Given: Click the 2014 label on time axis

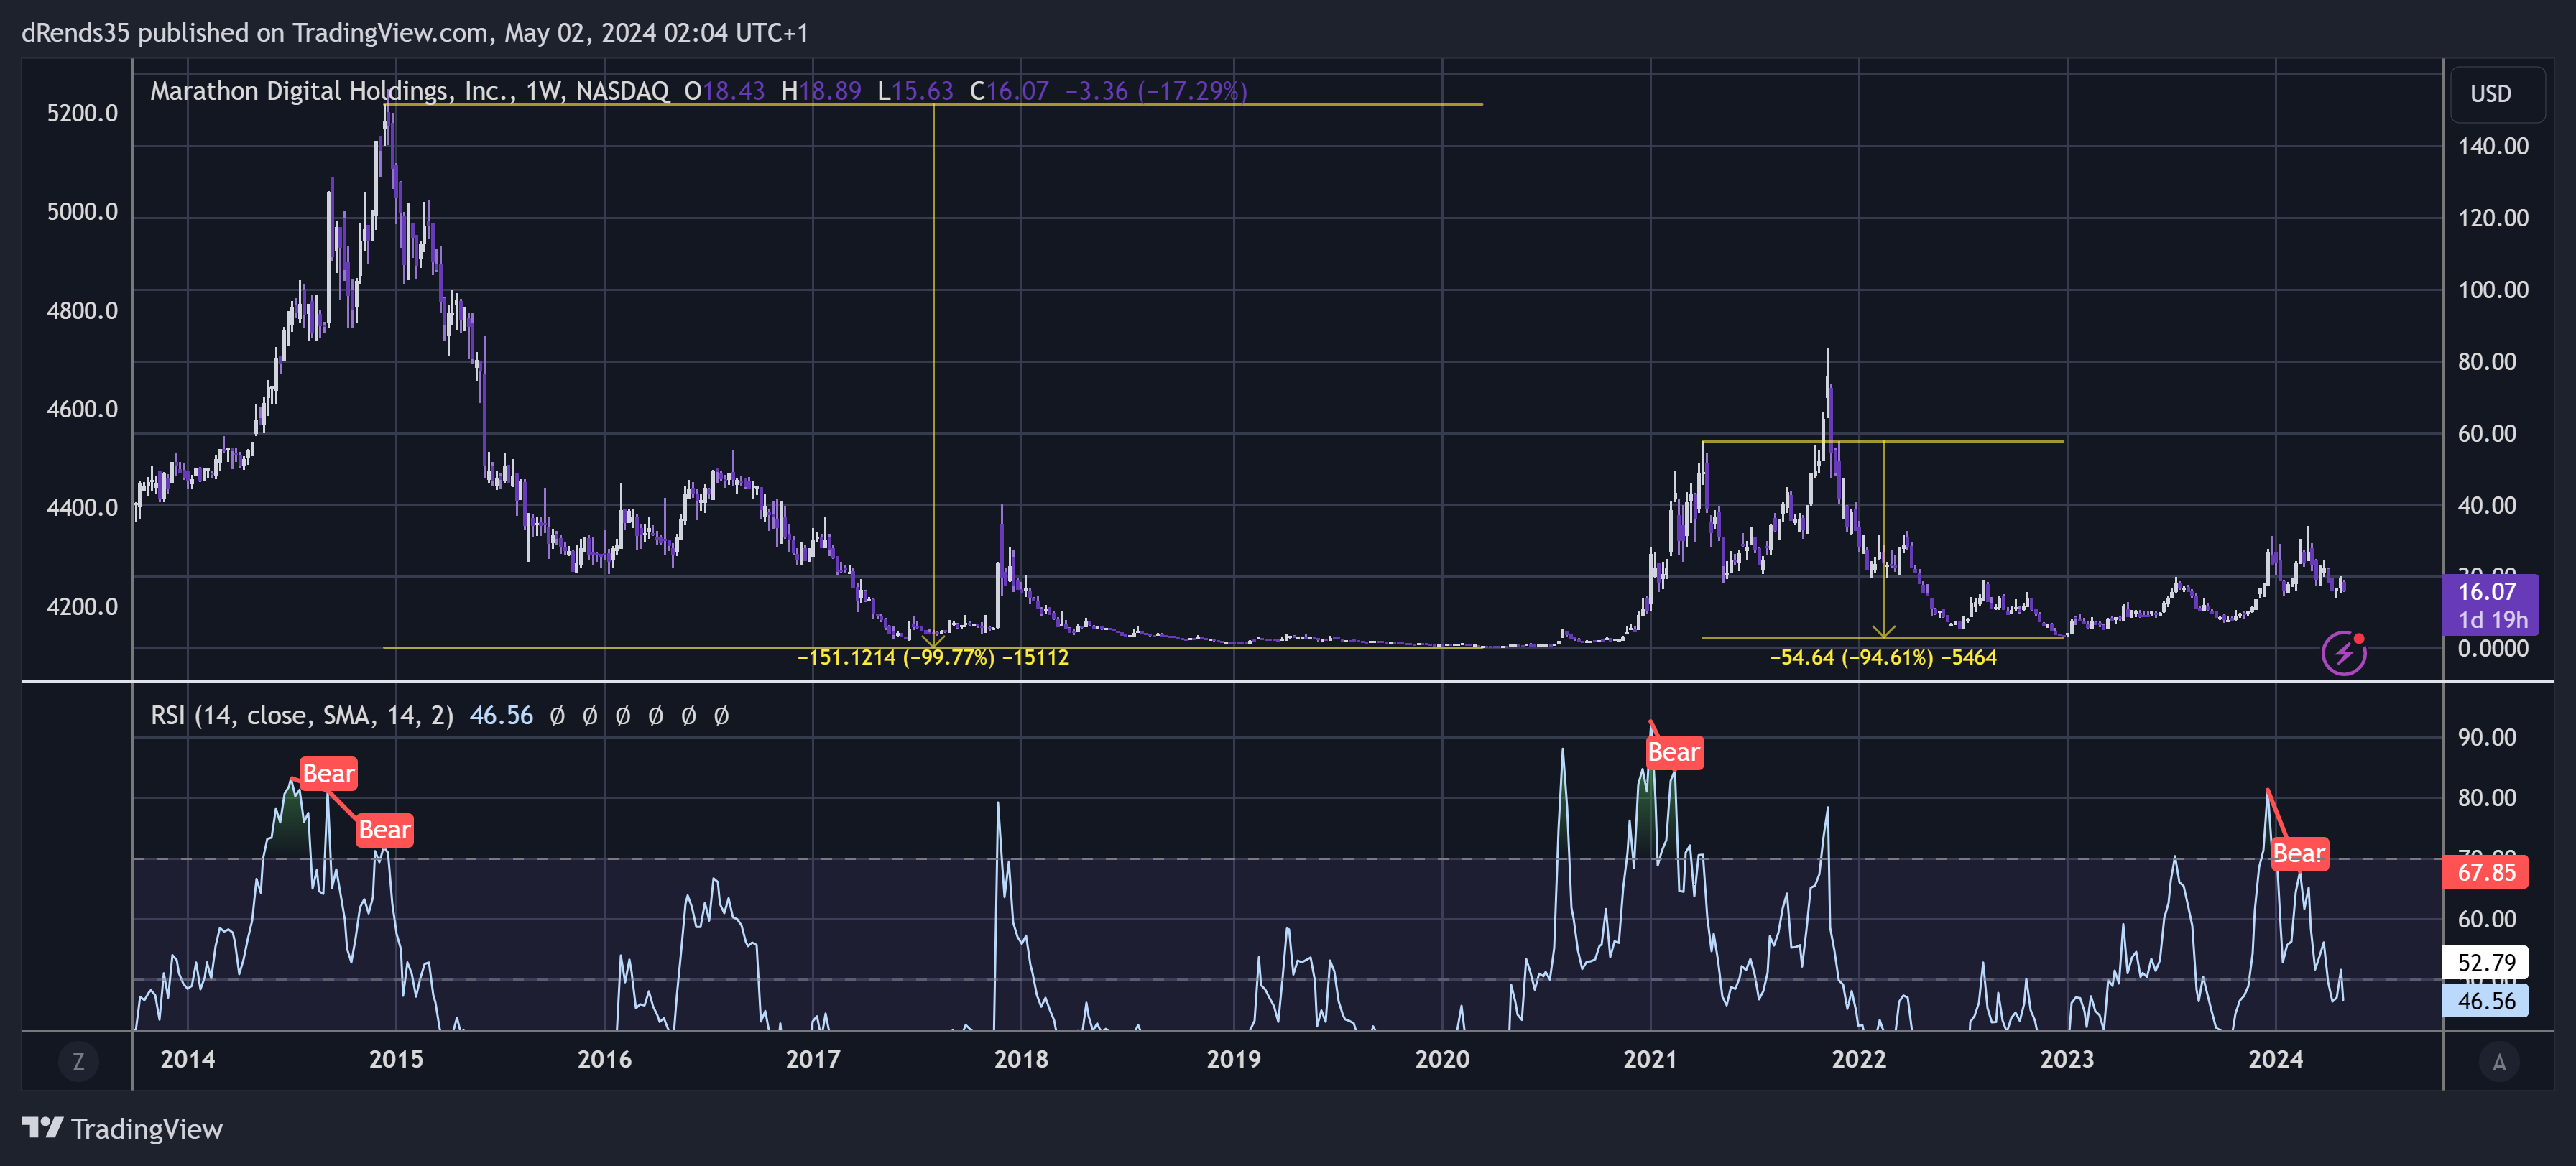Looking at the screenshot, I should 188,1059.
